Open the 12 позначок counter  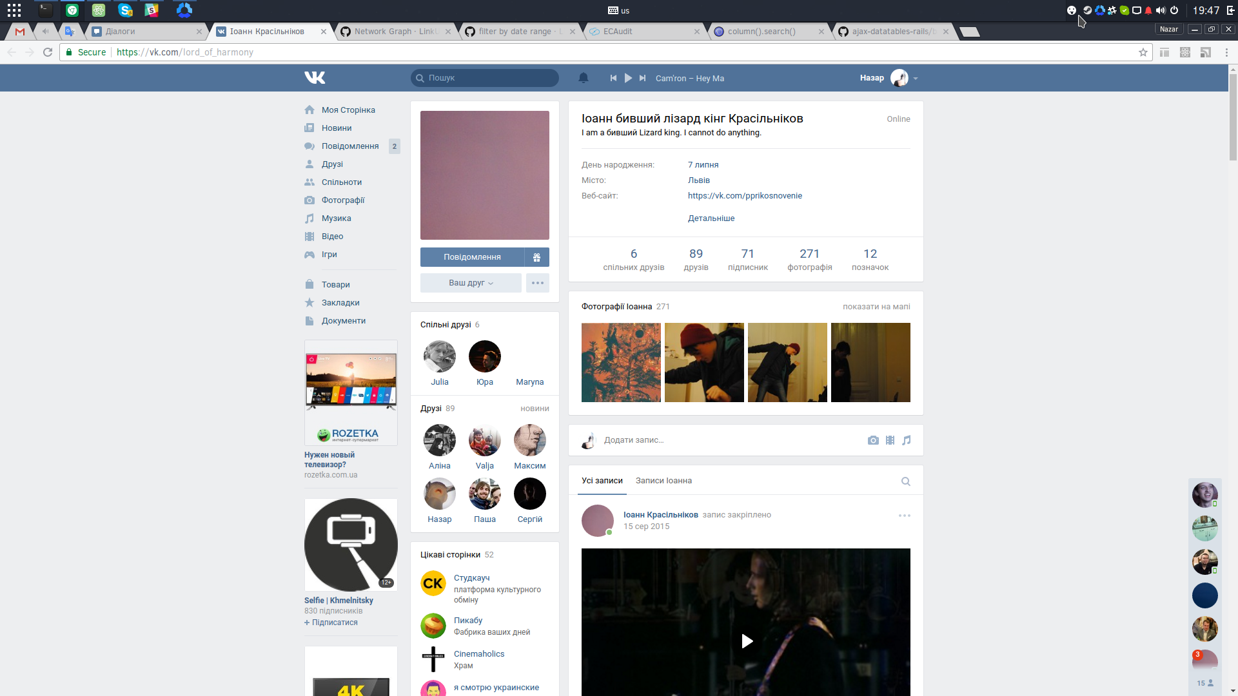click(870, 260)
